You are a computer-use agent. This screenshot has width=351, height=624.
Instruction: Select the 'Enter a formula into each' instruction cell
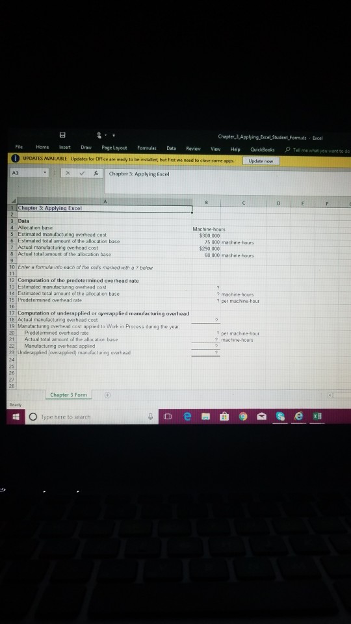click(x=104, y=267)
